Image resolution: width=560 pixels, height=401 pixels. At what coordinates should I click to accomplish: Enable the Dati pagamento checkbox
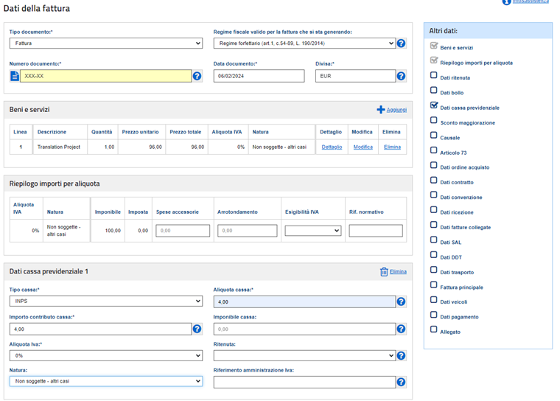coord(433,315)
